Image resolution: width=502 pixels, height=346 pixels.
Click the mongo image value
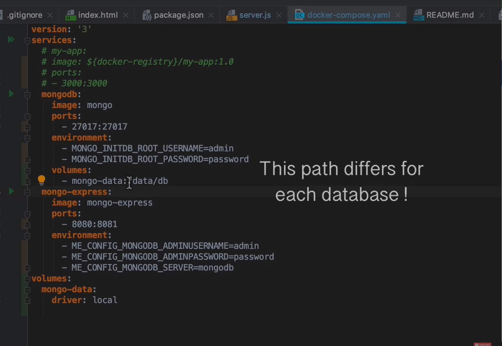(x=99, y=105)
